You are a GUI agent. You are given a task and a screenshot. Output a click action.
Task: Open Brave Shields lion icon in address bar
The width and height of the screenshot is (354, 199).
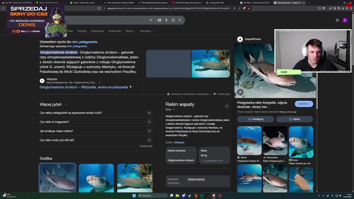tap(244, 8)
